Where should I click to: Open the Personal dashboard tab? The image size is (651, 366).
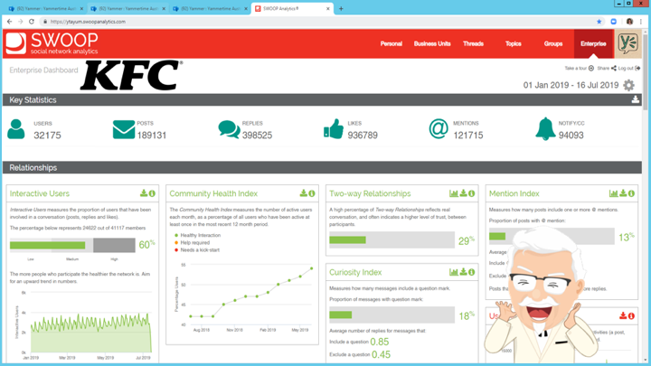[392, 43]
